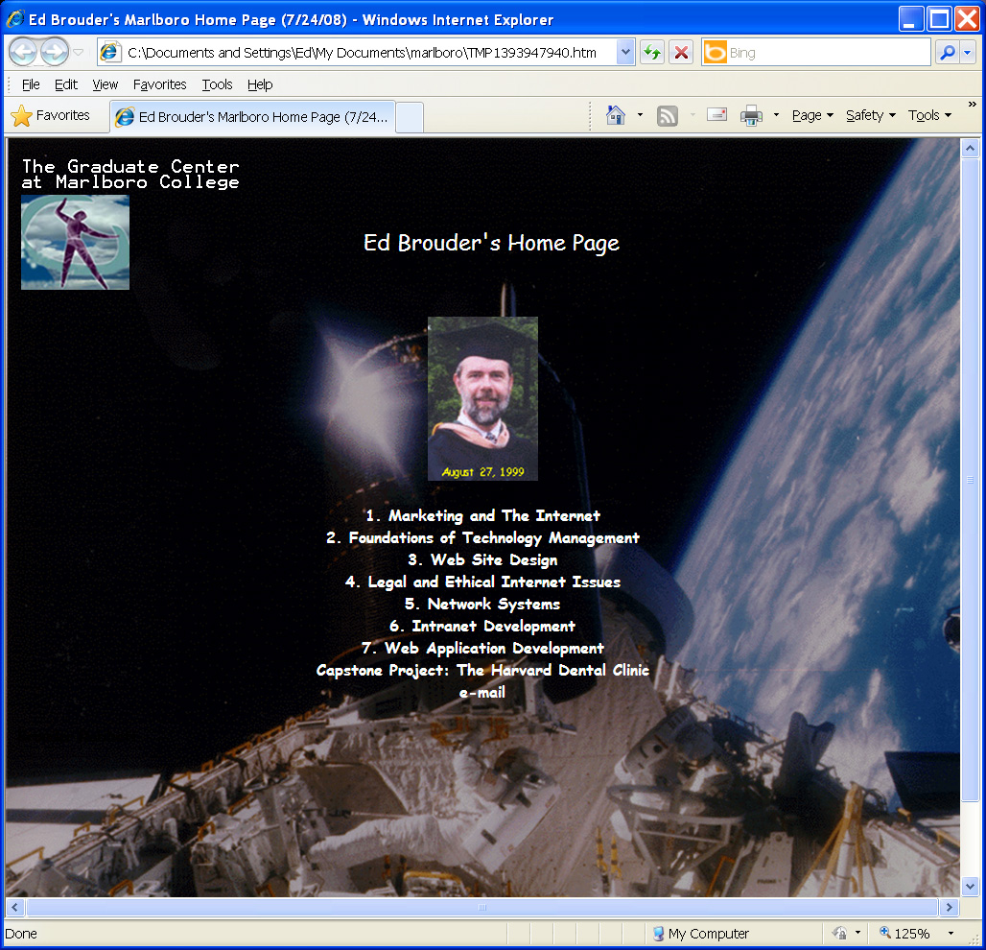Expand the address bar history dropdown
This screenshot has height=950, width=986.
coord(625,53)
